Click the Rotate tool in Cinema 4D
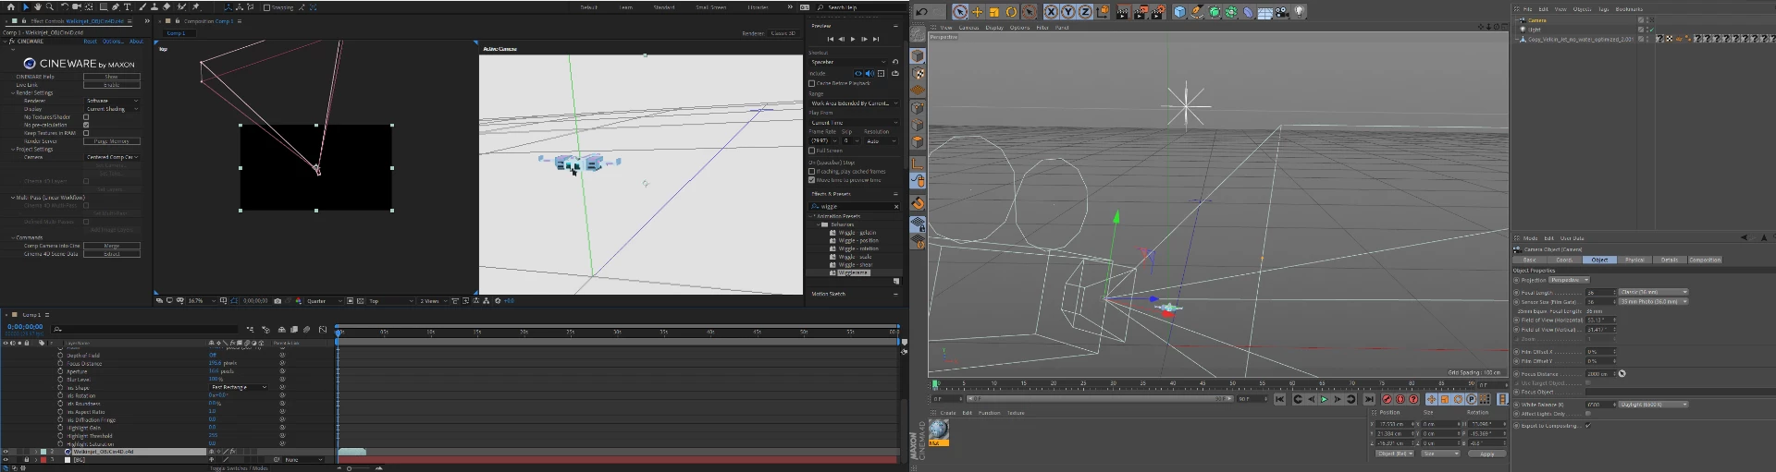 click(x=1011, y=12)
